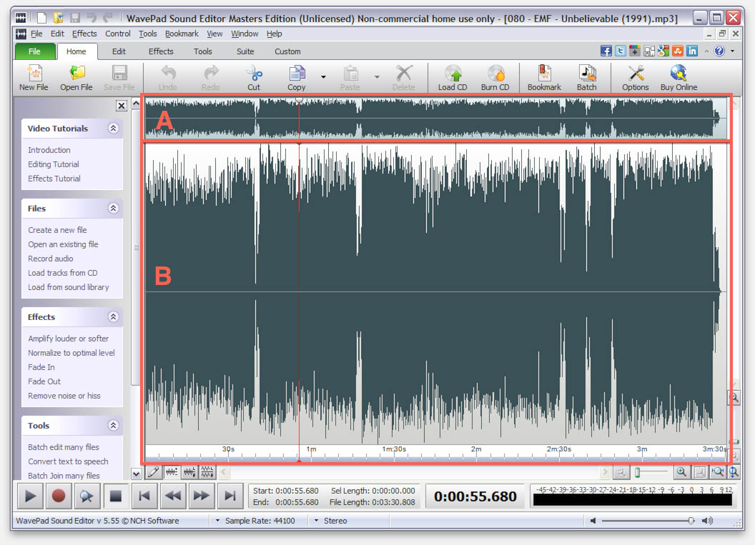The image size is (755, 545).
Task: Collapse the Tools sidebar panel
Action: point(113,425)
